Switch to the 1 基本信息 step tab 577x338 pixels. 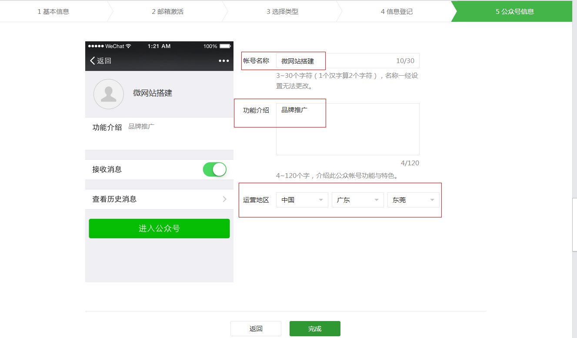(x=52, y=11)
